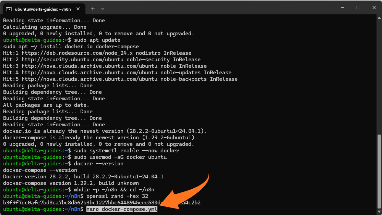The width and height of the screenshot is (382, 215).
Task: Click the highlighted nano docker-compose.yml command
Action: 121,209
